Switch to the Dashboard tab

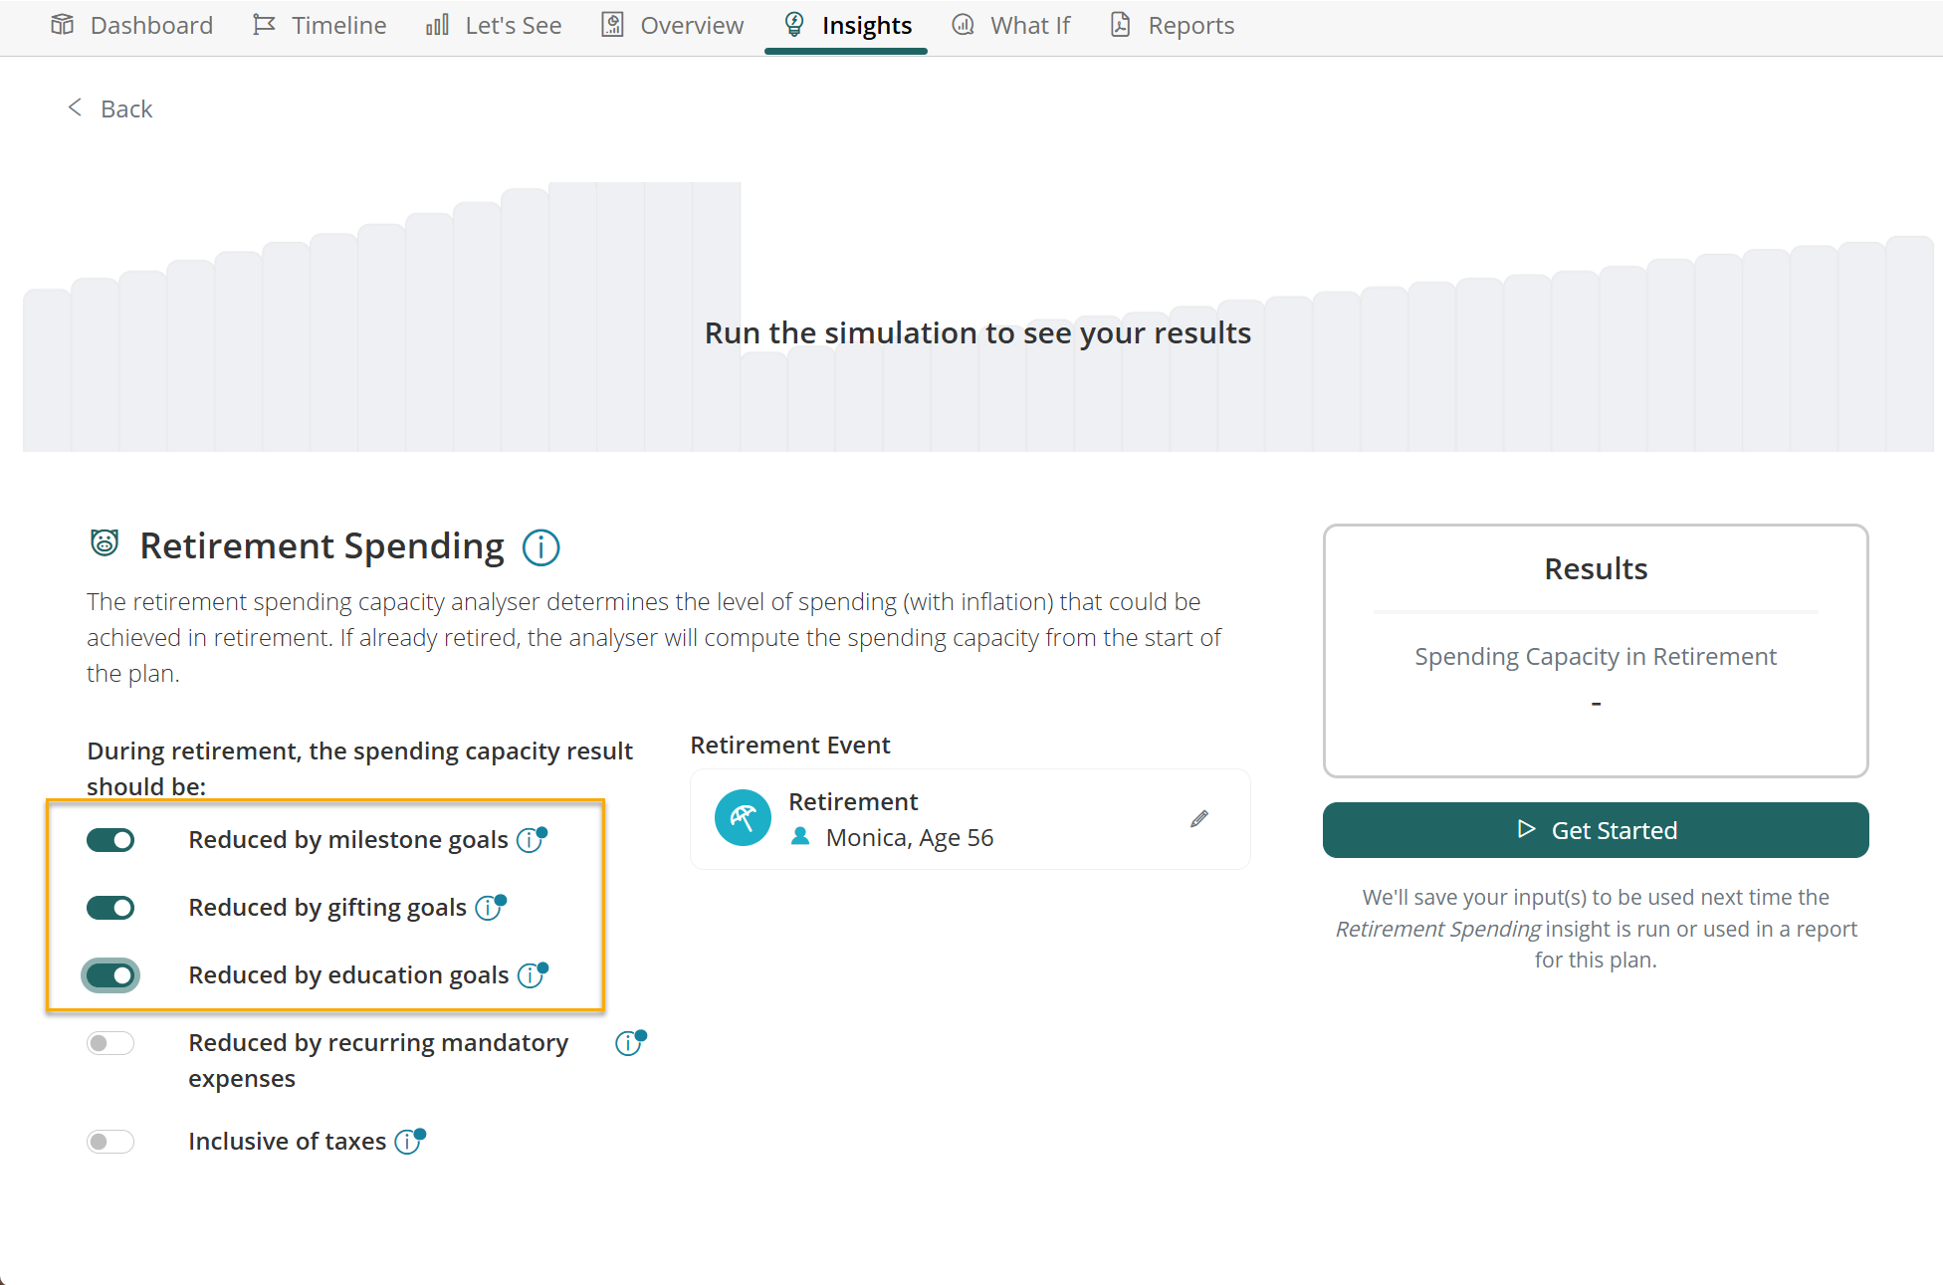131,26
